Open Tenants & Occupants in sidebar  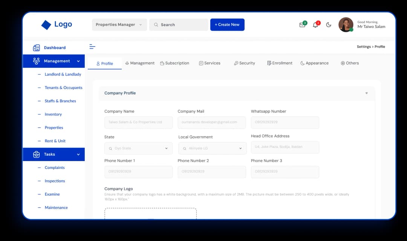click(63, 88)
